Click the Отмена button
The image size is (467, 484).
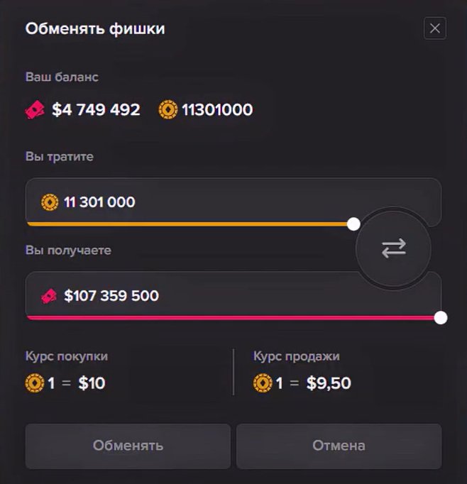[x=339, y=446]
